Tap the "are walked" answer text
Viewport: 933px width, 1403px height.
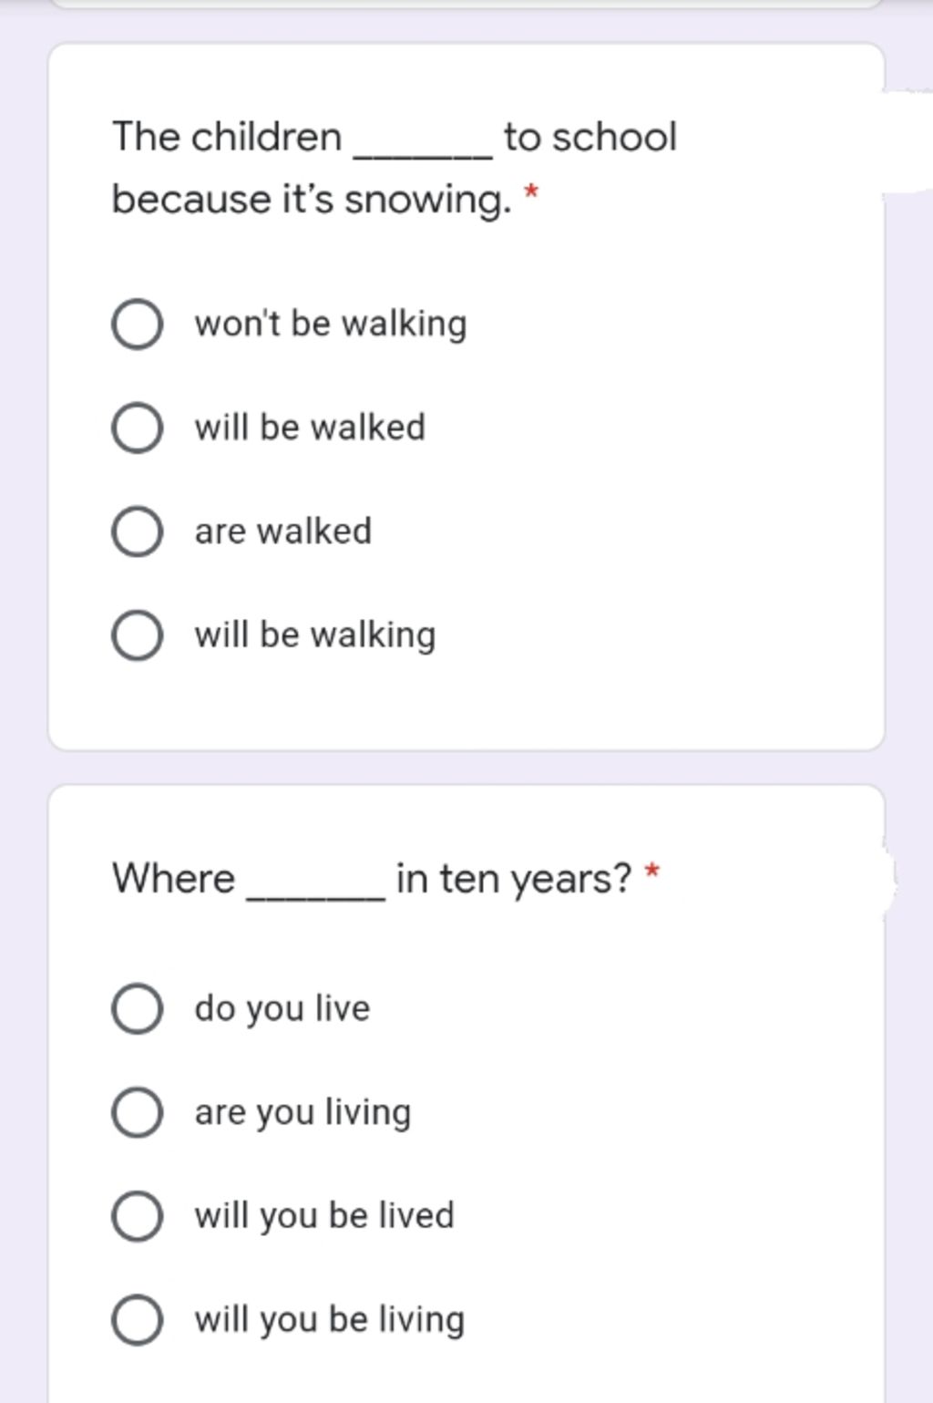283,531
